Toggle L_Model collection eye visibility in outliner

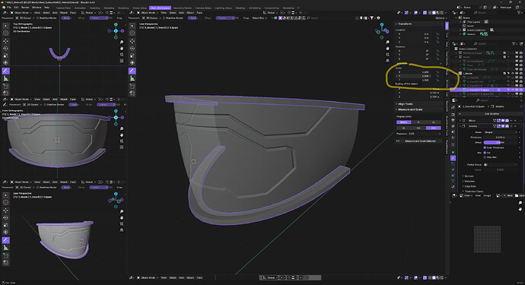(x=513, y=73)
